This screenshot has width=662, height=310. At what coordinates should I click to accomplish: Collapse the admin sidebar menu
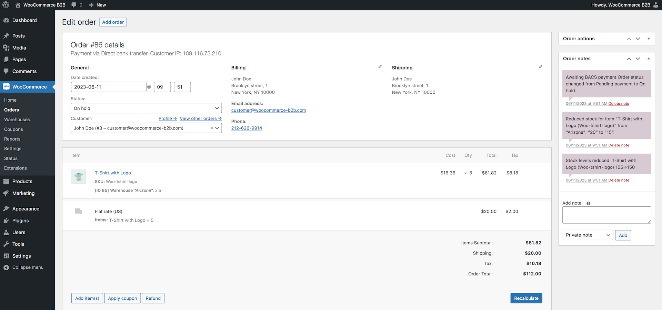click(x=28, y=267)
